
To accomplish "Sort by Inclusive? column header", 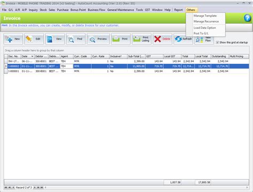I will click(118, 56).
